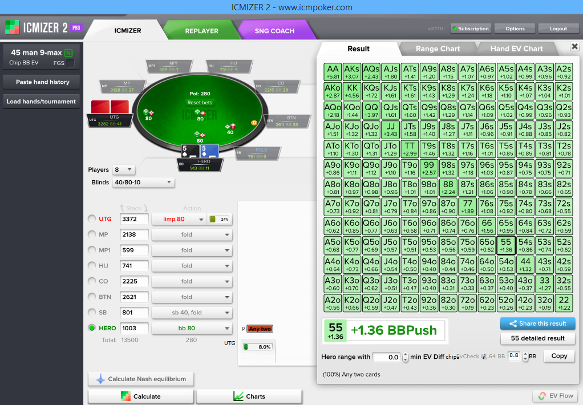Screen dimensions: 583x405
Task: Click 45 man 9-max tournament selector
Action: click(x=41, y=57)
